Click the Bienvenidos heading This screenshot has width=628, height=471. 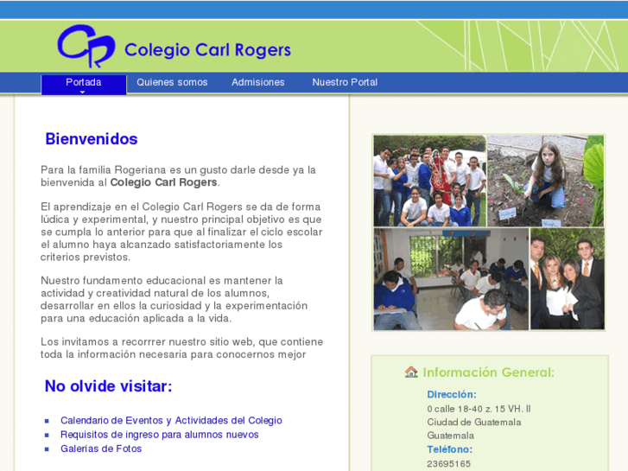coord(92,139)
